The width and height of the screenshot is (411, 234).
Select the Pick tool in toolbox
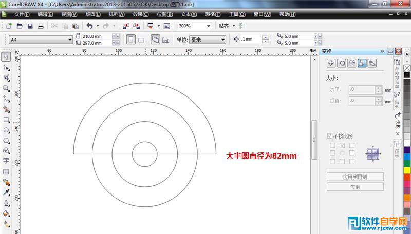click(6, 56)
